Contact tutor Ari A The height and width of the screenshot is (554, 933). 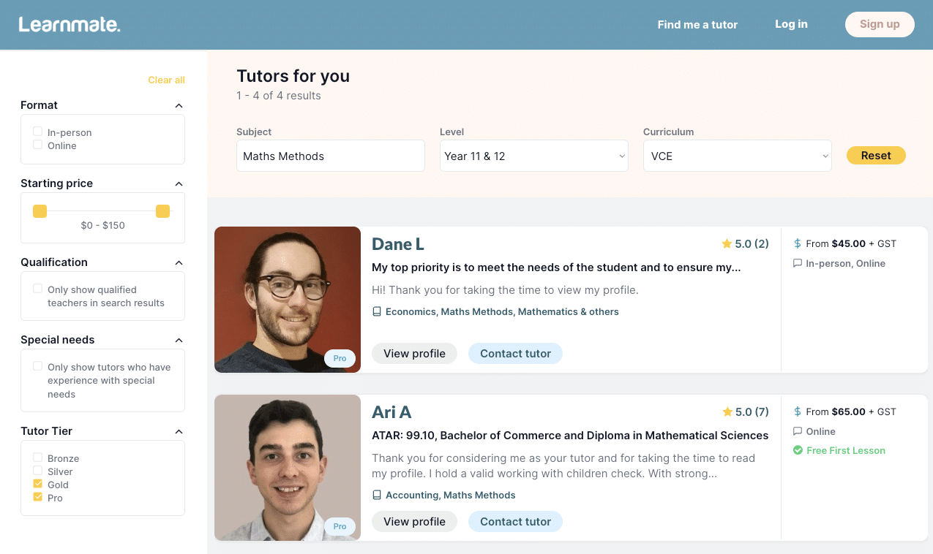click(515, 521)
